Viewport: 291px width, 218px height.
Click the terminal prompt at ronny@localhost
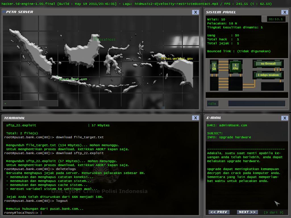(41, 213)
